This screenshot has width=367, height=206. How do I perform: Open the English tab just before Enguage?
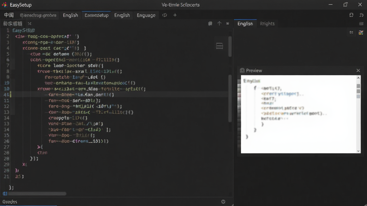point(122,15)
